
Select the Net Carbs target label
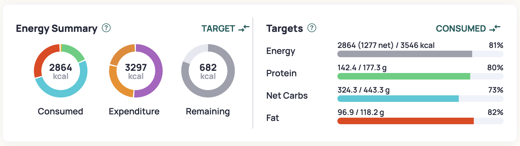[x=287, y=96]
